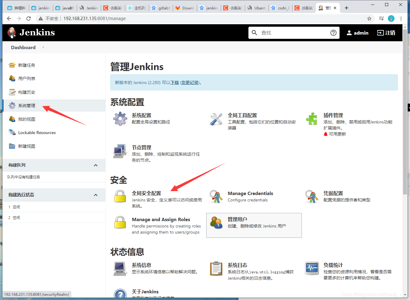Bookmark page with the star icon
Screen dimensions: 410x300
pyautogui.click(x=369, y=19)
